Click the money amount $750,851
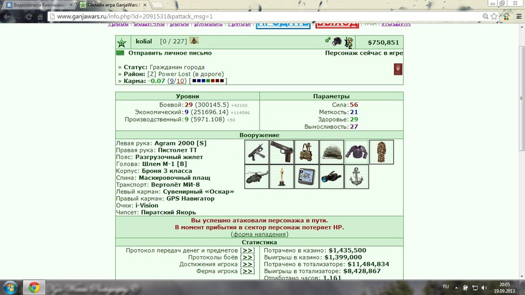525x295 pixels. tap(383, 42)
